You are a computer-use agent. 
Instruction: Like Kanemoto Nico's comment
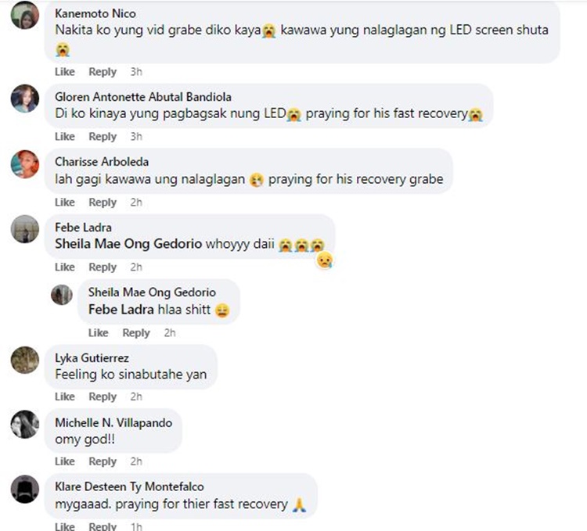tap(65, 71)
